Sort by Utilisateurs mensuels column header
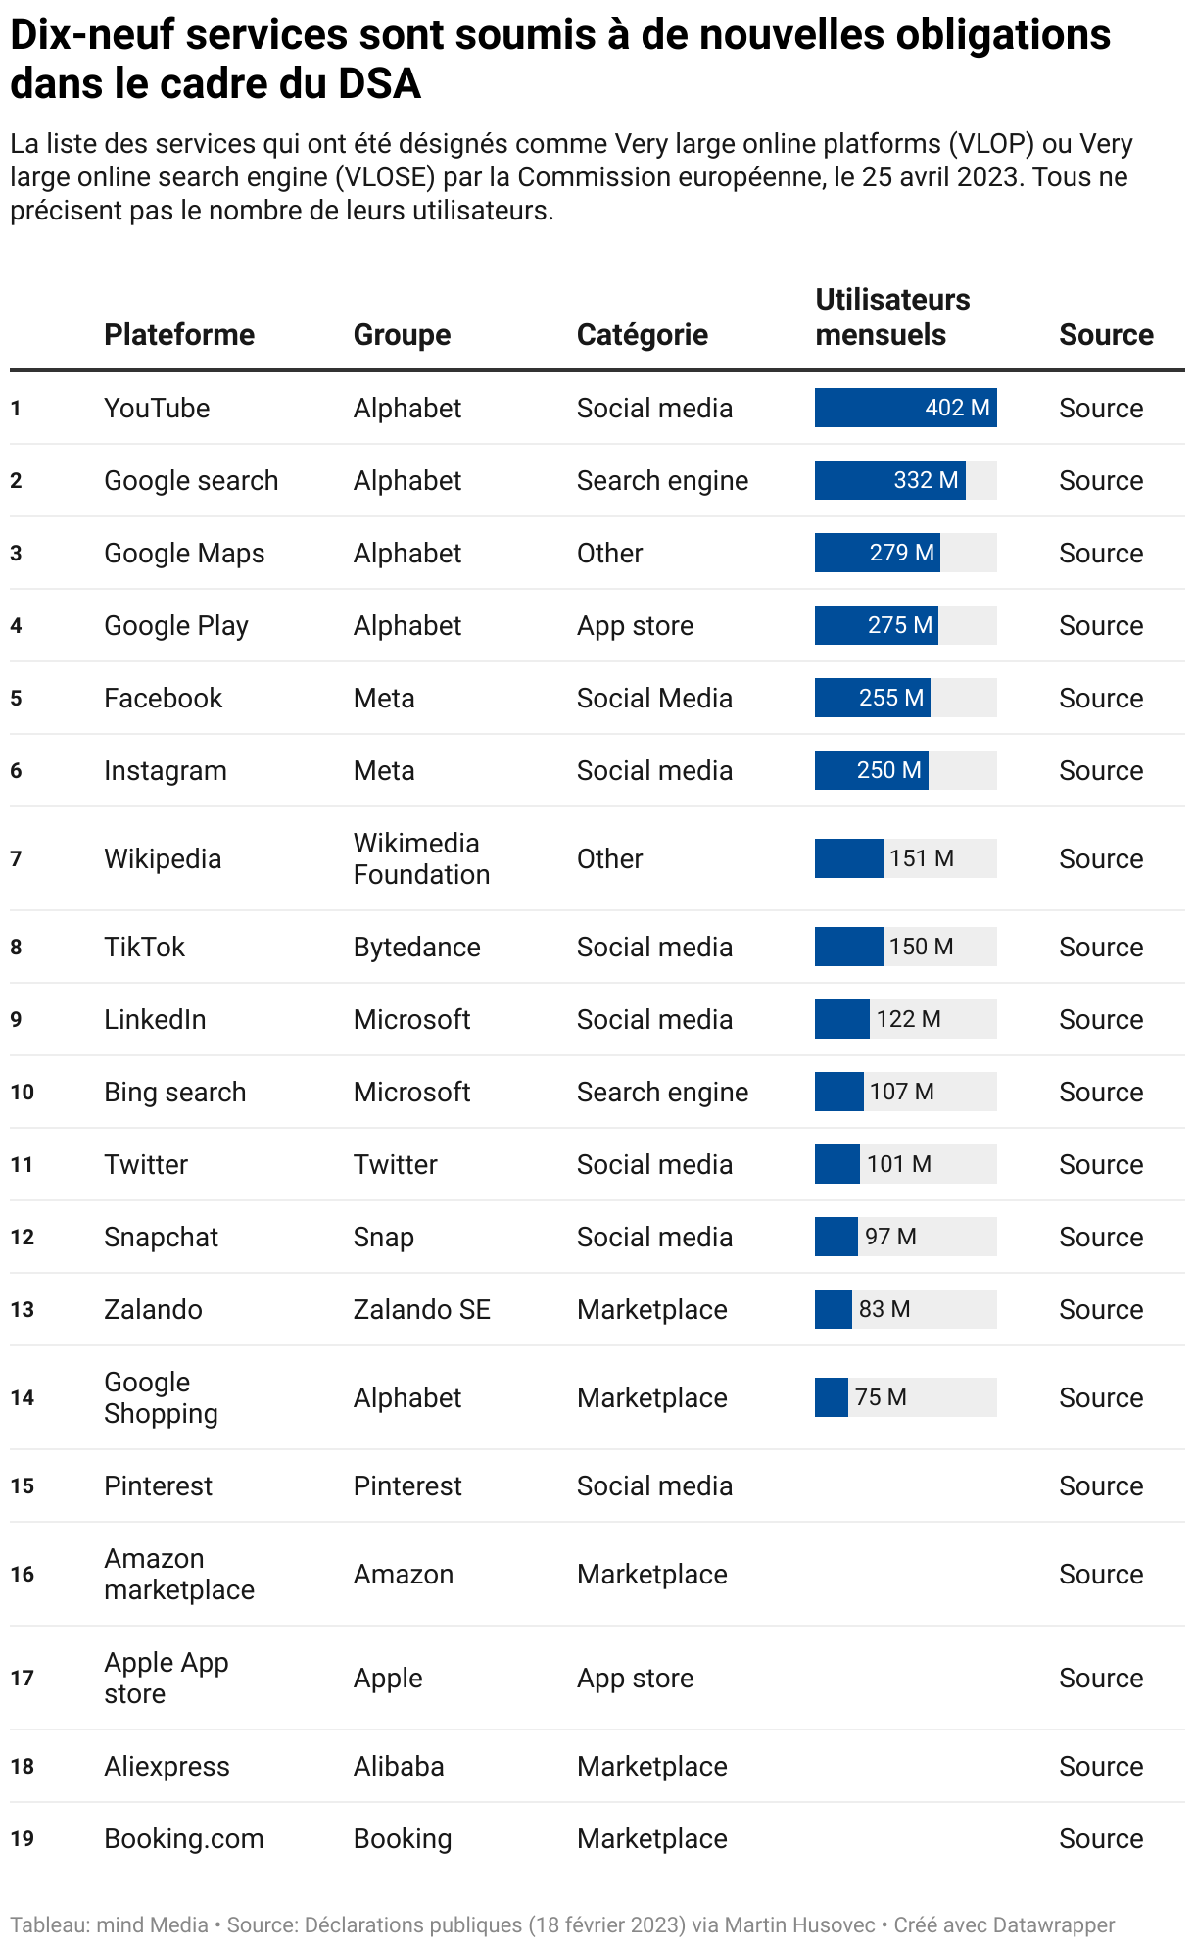1195x1948 pixels. pyautogui.click(x=892, y=317)
